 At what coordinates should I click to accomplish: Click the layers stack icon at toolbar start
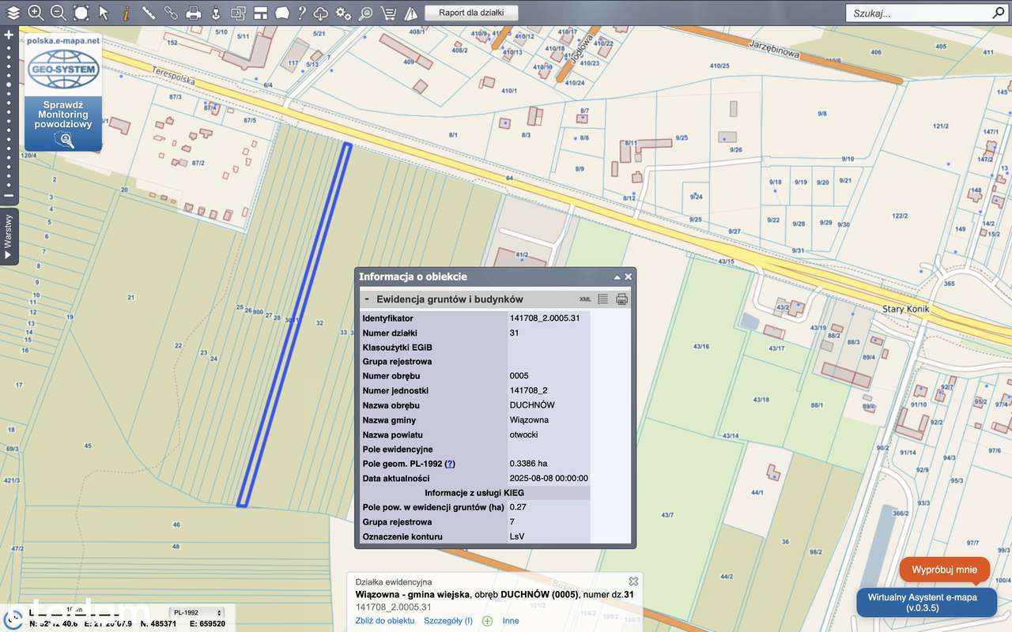point(13,12)
